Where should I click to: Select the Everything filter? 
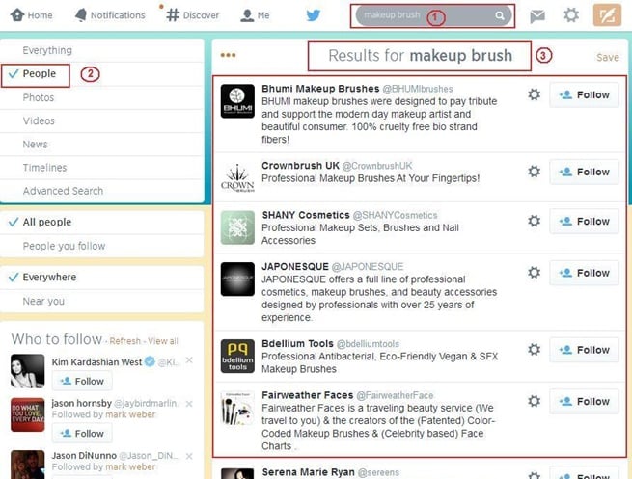tap(102, 50)
